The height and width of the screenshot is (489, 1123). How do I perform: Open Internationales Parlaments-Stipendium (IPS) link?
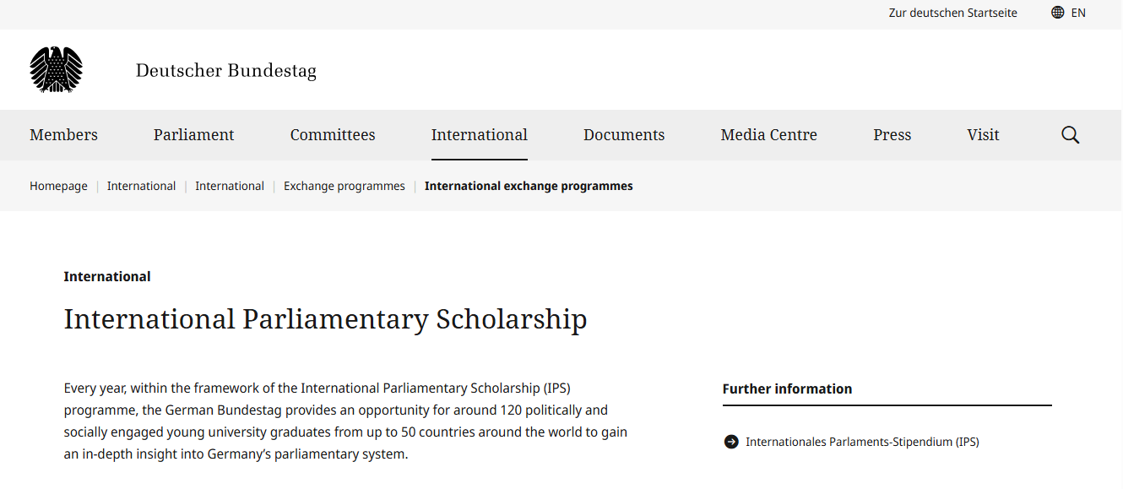(x=861, y=441)
